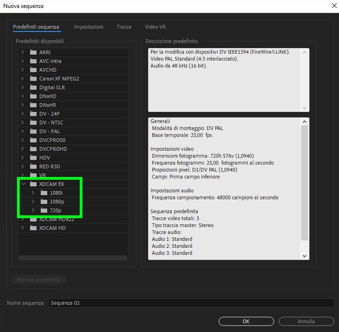Expand the AVCHD presets group

tap(22, 70)
